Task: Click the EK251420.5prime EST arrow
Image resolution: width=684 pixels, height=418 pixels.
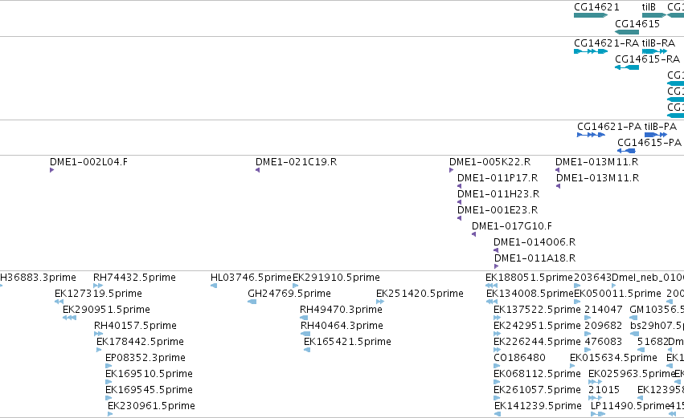Action: click(380, 302)
